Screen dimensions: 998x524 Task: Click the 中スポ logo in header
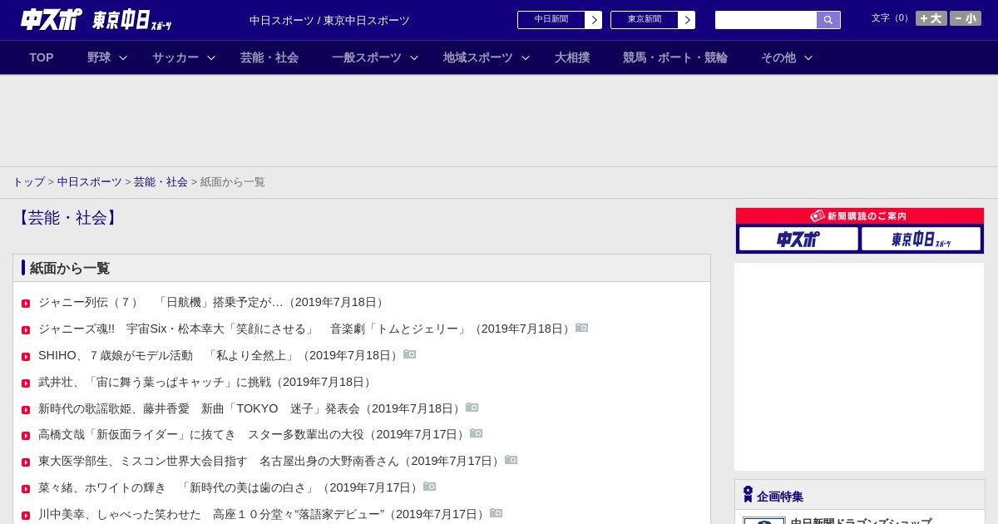click(52, 19)
